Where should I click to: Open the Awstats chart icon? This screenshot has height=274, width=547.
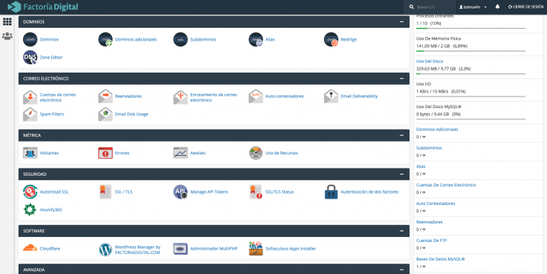tap(180, 153)
